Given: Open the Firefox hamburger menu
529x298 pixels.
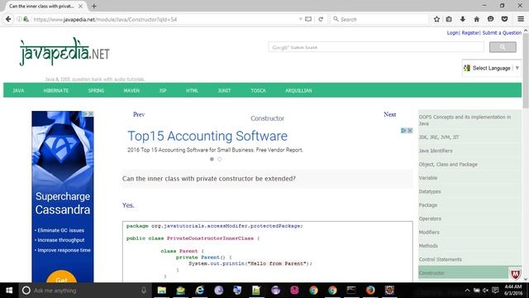Looking at the screenshot, I should [x=521, y=19].
